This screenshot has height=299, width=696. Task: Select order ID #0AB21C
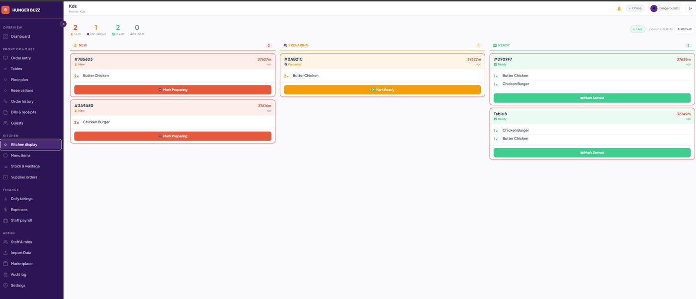pyautogui.click(x=293, y=59)
